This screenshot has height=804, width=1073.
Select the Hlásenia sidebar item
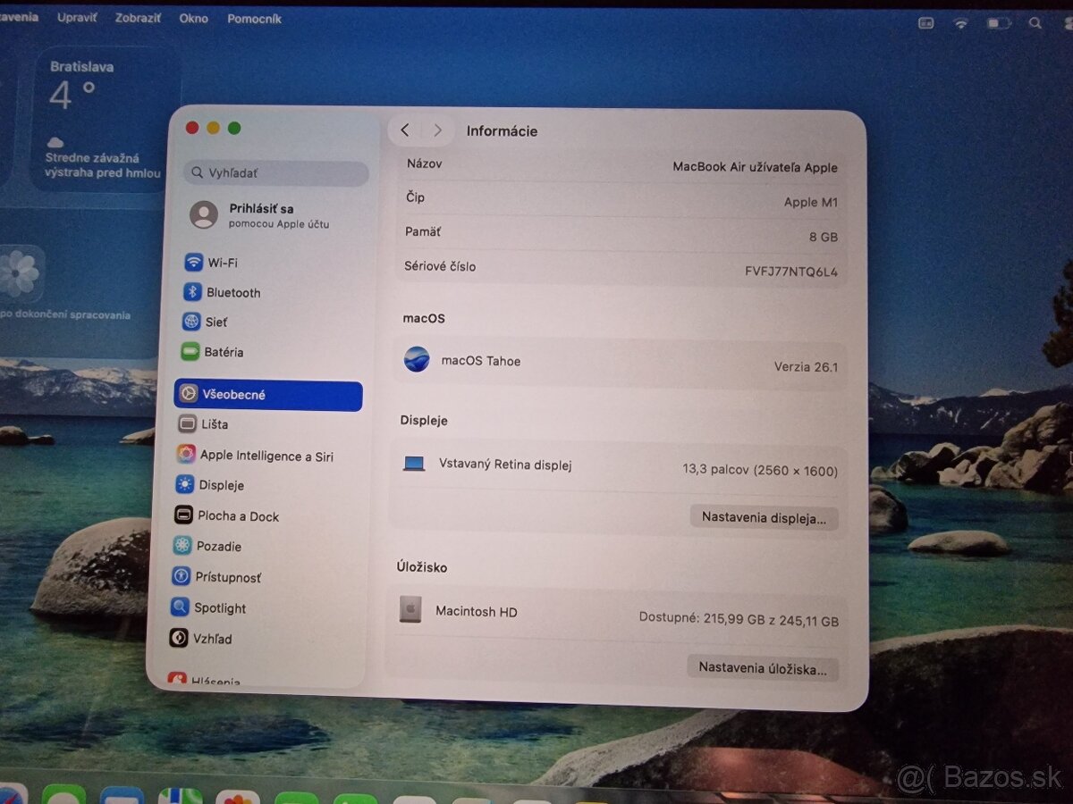217,681
